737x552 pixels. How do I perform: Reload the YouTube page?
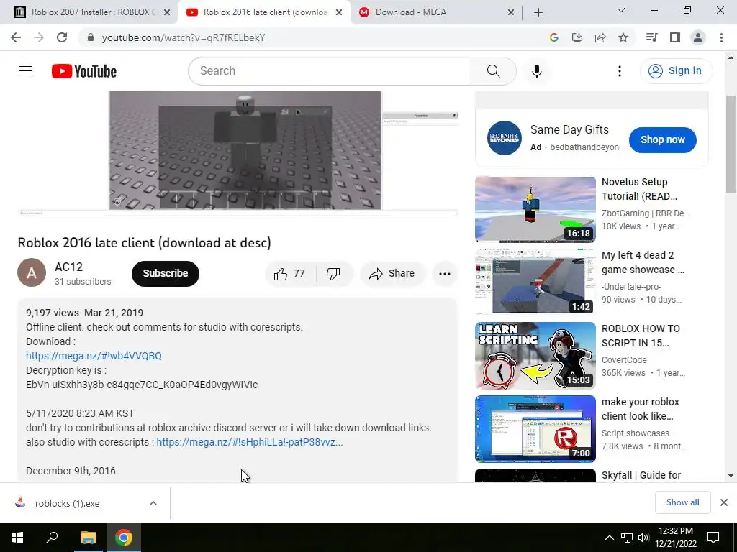62,37
